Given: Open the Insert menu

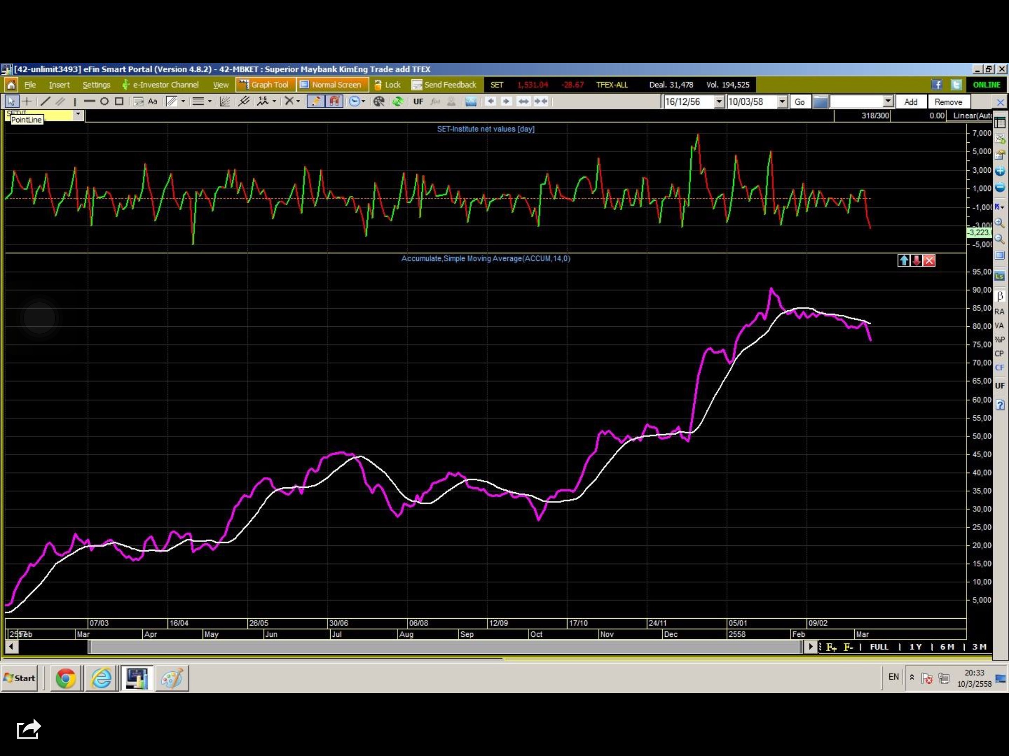Looking at the screenshot, I should click(59, 85).
